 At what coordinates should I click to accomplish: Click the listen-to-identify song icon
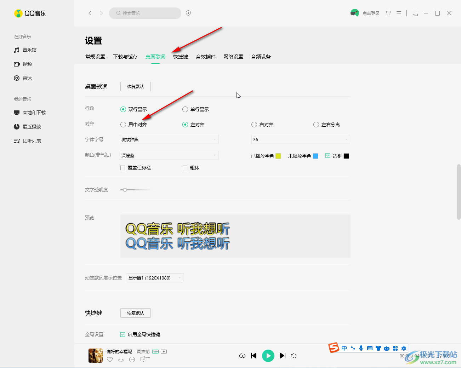(x=188, y=13)
